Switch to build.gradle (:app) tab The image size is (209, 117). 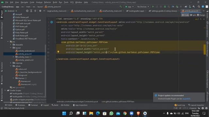[x=135, y=11]
